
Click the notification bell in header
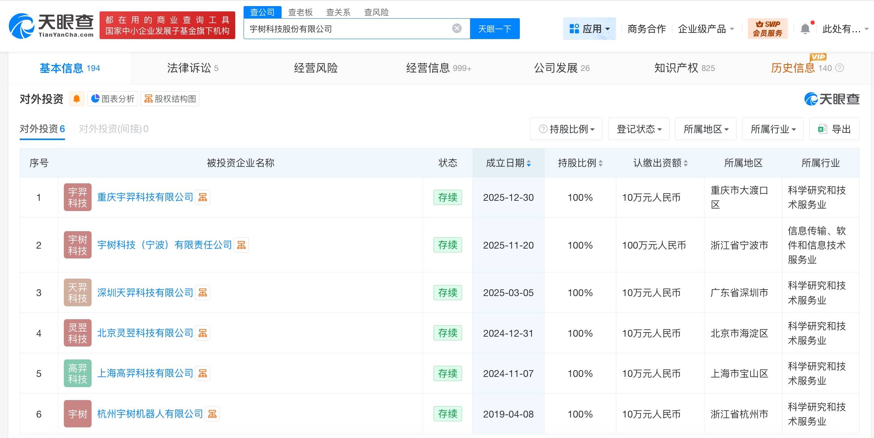click(x=805, y=29)
